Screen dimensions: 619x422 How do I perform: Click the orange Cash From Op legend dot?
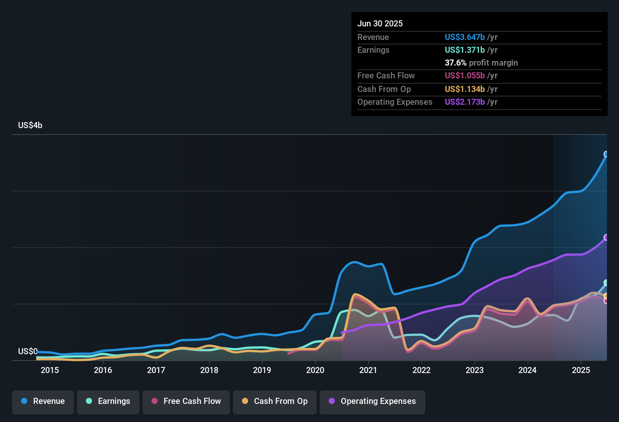point(245,401)
